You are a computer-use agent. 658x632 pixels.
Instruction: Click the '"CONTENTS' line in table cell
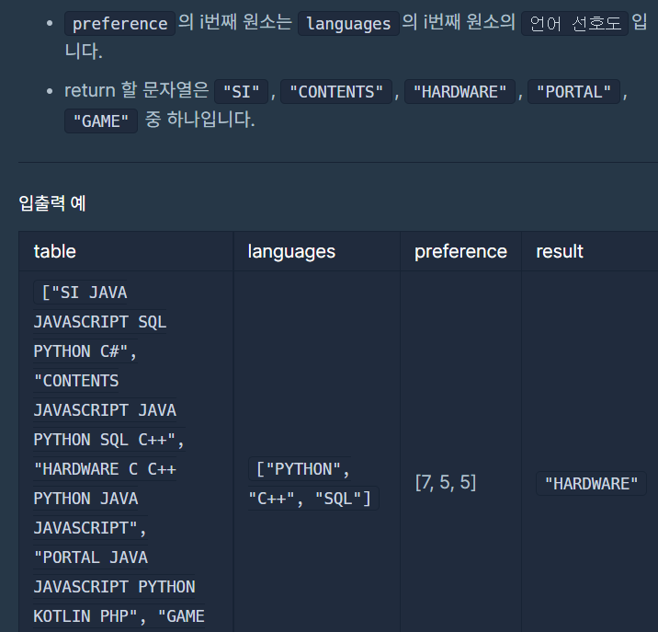(76, 381)
